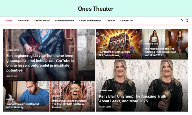This screenshot has width=192, height=115.
Task: Click the Comedy Movie category tag
Action: 13,50
